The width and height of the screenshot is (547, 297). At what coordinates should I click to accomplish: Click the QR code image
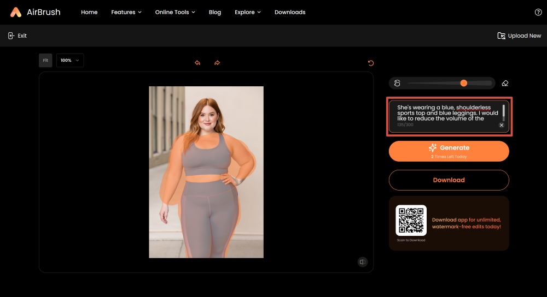click(x=411, y=220)
